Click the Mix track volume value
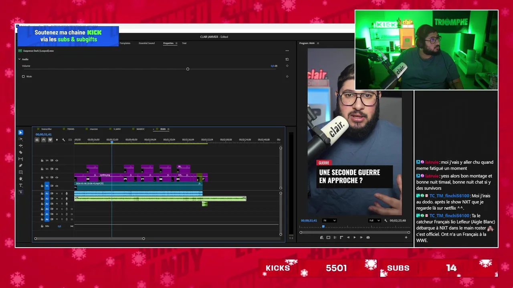The image size is (513, 288). 59,226
